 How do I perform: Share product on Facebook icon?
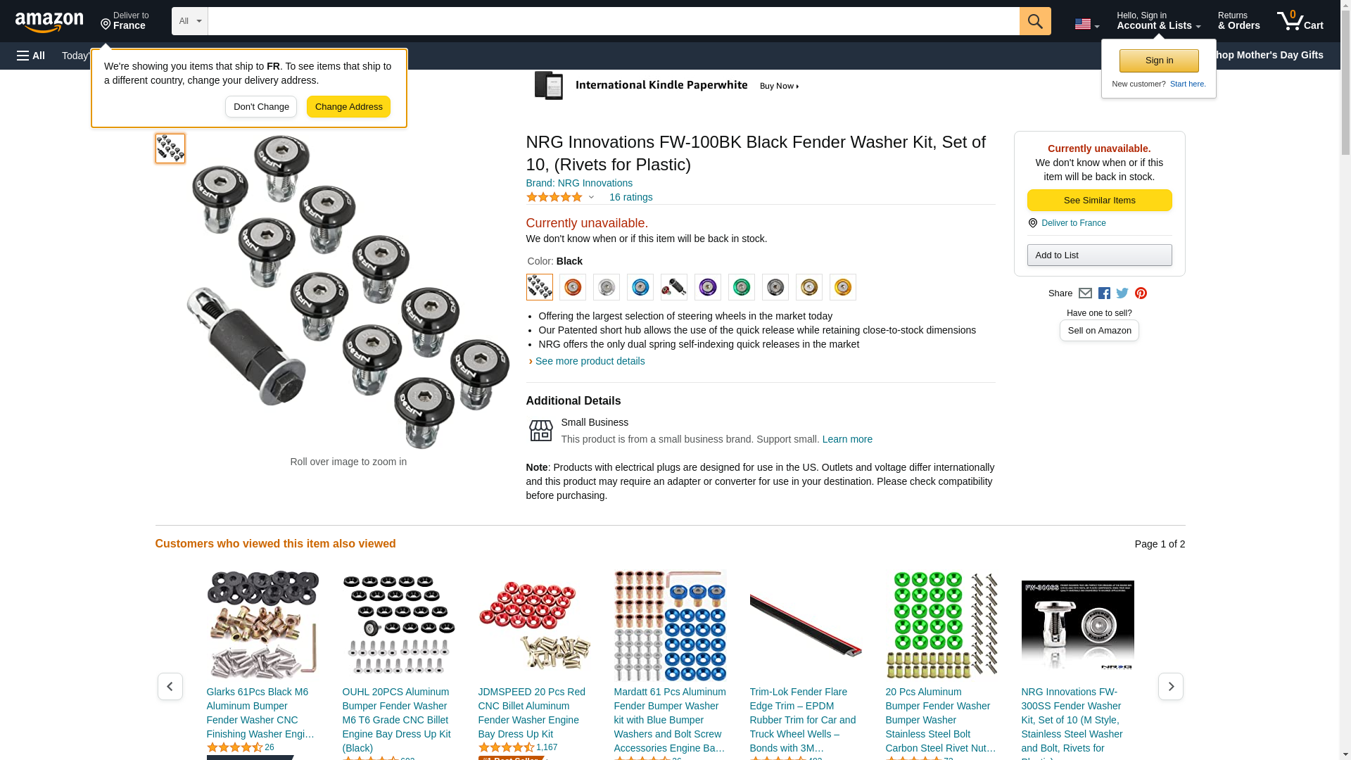pyautogui.click(x=1104, y=293)
